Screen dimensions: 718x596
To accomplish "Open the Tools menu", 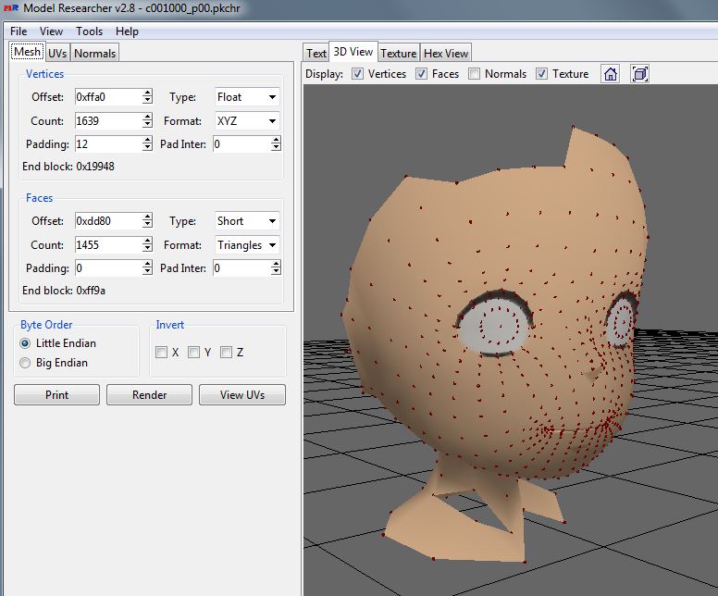I will pyautogui.click(x=89, y=31).
